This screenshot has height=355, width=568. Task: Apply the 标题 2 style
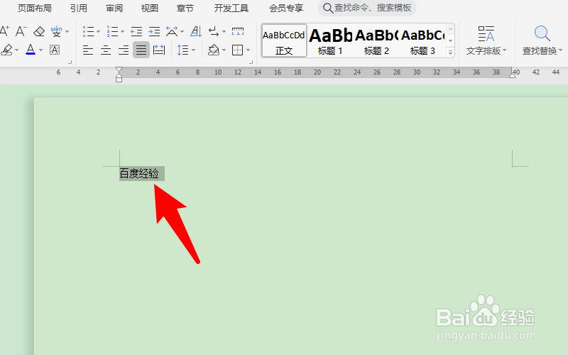click(376, 41)
